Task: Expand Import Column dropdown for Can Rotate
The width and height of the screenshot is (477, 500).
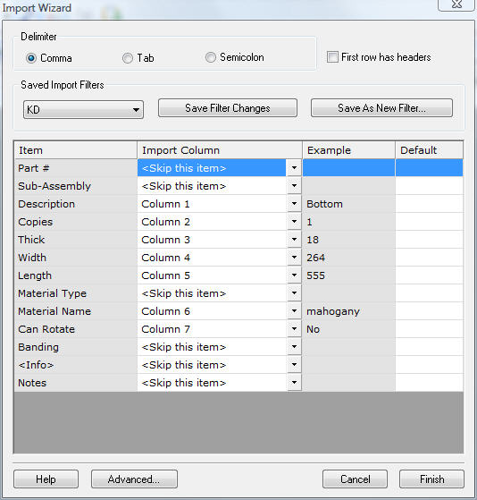Action: [294, 329]
